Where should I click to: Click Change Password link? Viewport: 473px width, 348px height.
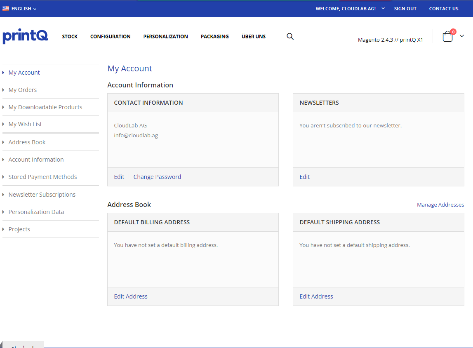coord(157,177)
